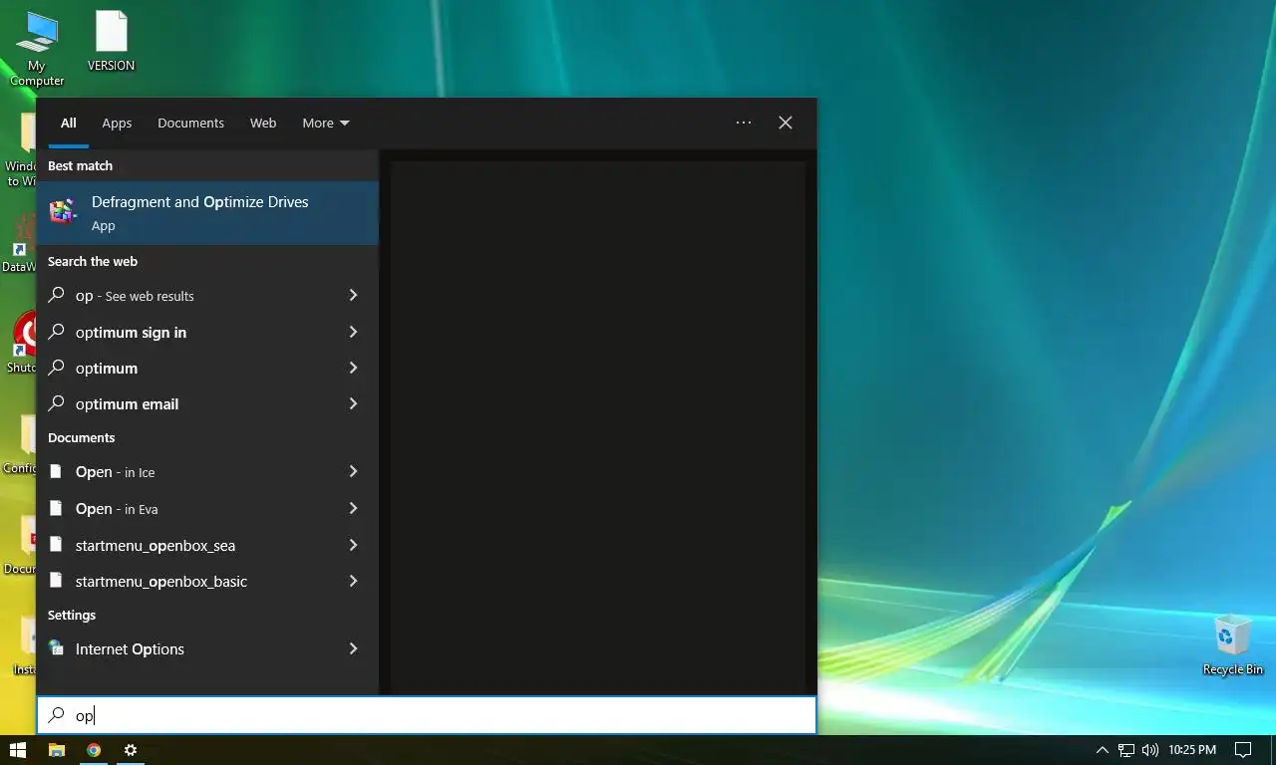Screen dimensions: 1276x765
Task: Open the 'Open - in Ice' document
Action: (207, 471)
